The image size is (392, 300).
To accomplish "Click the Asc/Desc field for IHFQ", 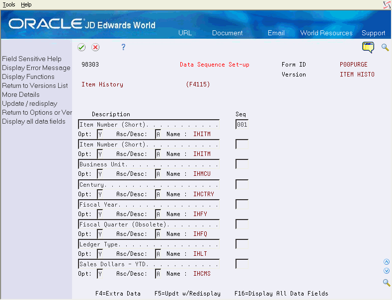I will pyautogui.click(x=158, y=234).
